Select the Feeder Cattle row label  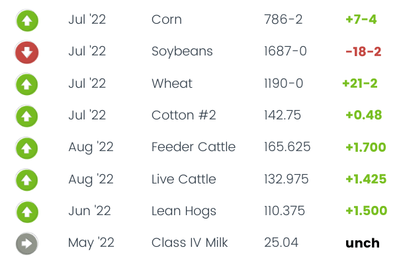[193, 147]
